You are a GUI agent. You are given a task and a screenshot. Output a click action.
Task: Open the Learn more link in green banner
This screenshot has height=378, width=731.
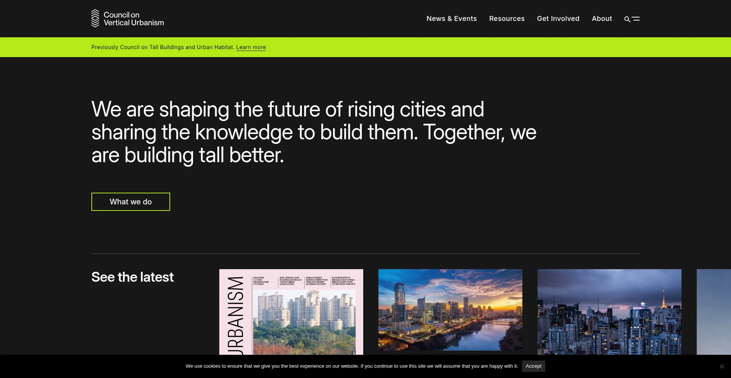251,47
